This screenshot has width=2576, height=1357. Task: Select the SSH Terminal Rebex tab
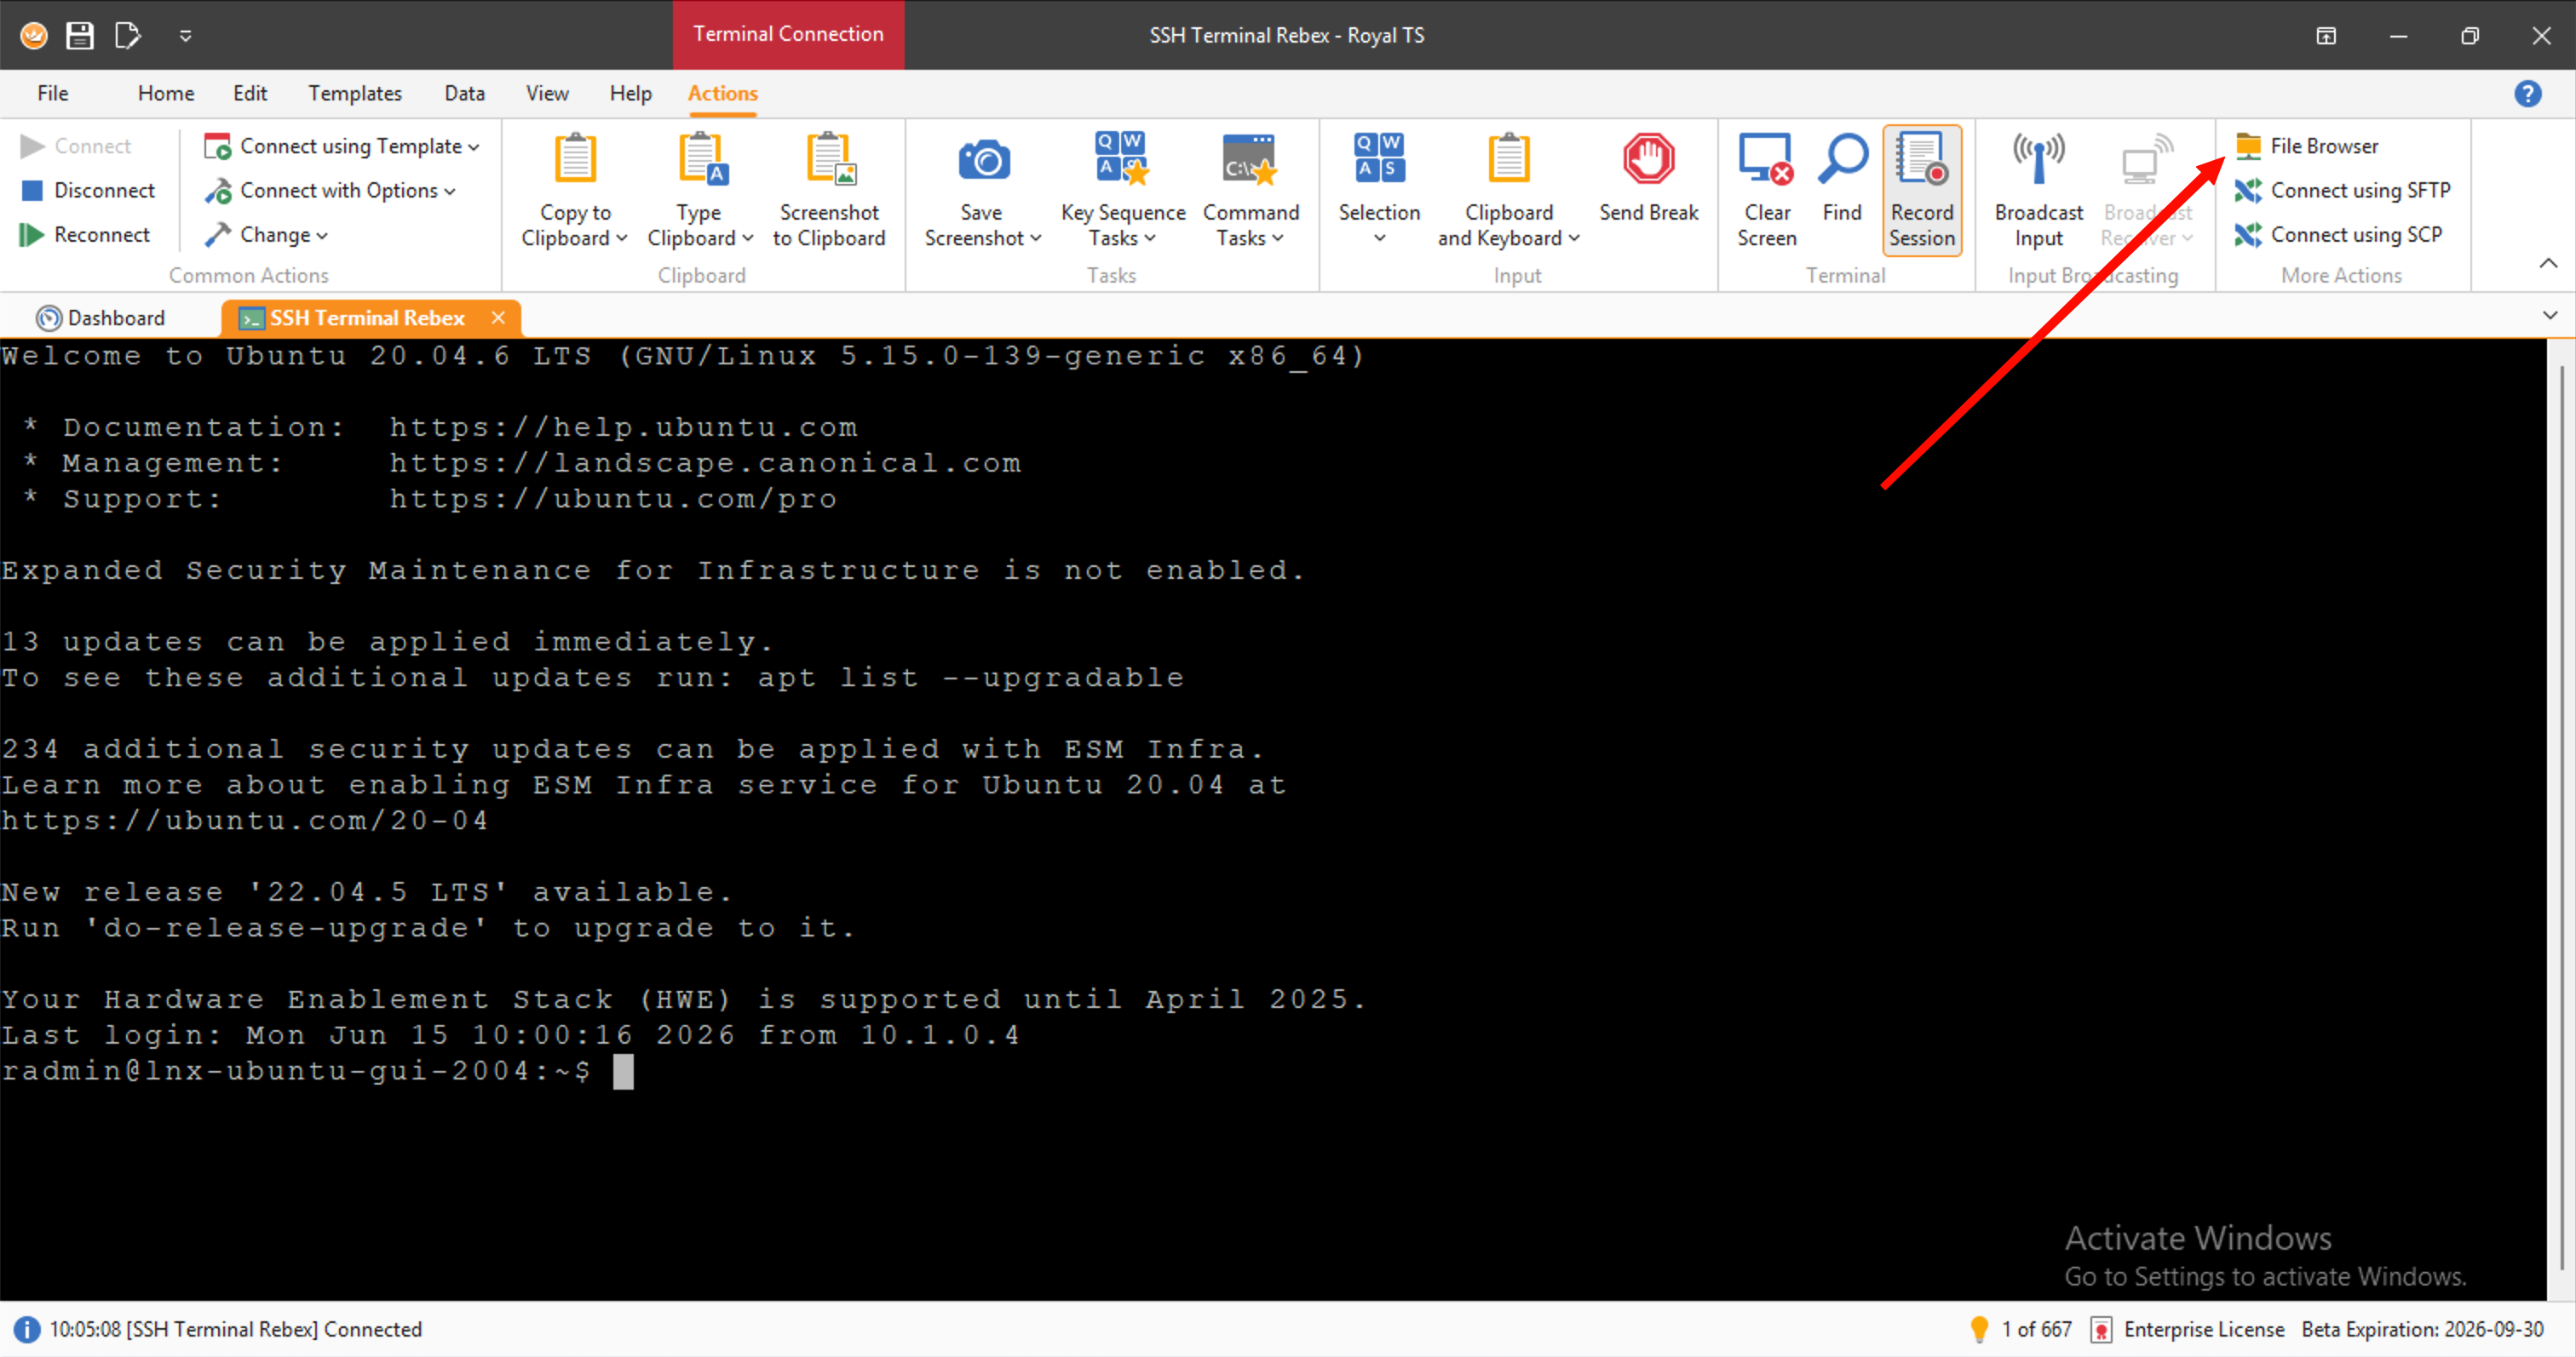[x=366, y=318]
